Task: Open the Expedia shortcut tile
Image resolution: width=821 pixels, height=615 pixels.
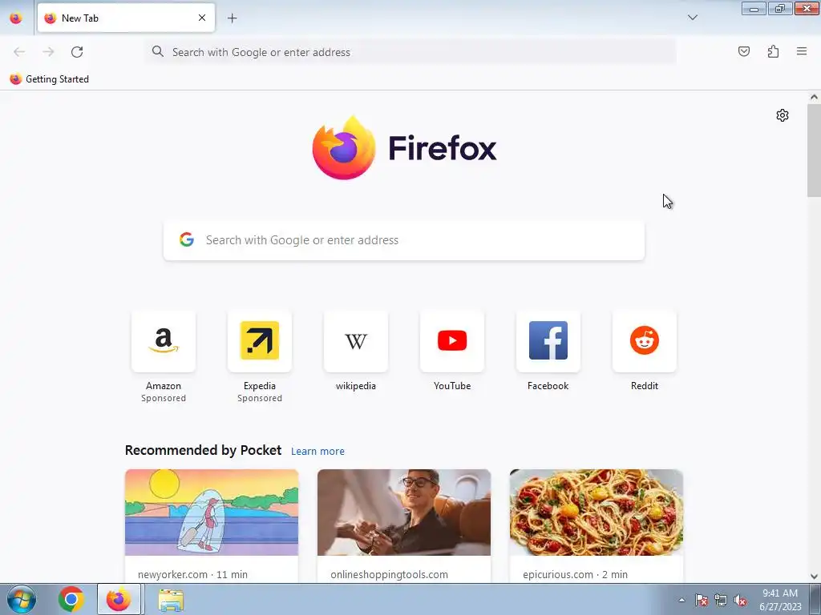Action: [260, 341]
